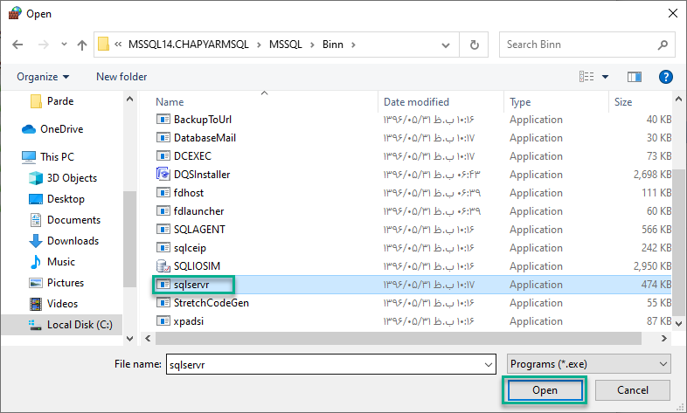
Task: Select the fdhost file icon
Action: pyautogui.click(x=163, y=192)
